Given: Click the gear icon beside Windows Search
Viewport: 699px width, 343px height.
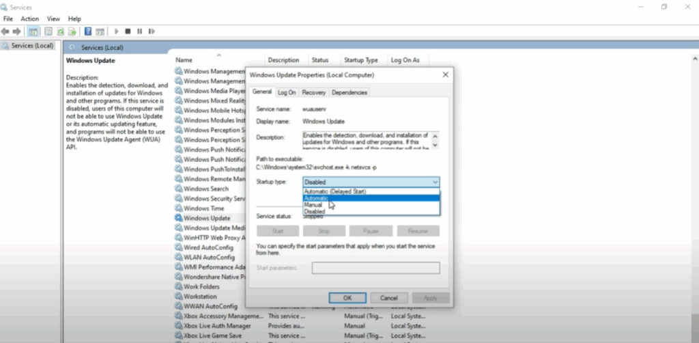Looking at the screenshot, I should [x=179, y=189].
